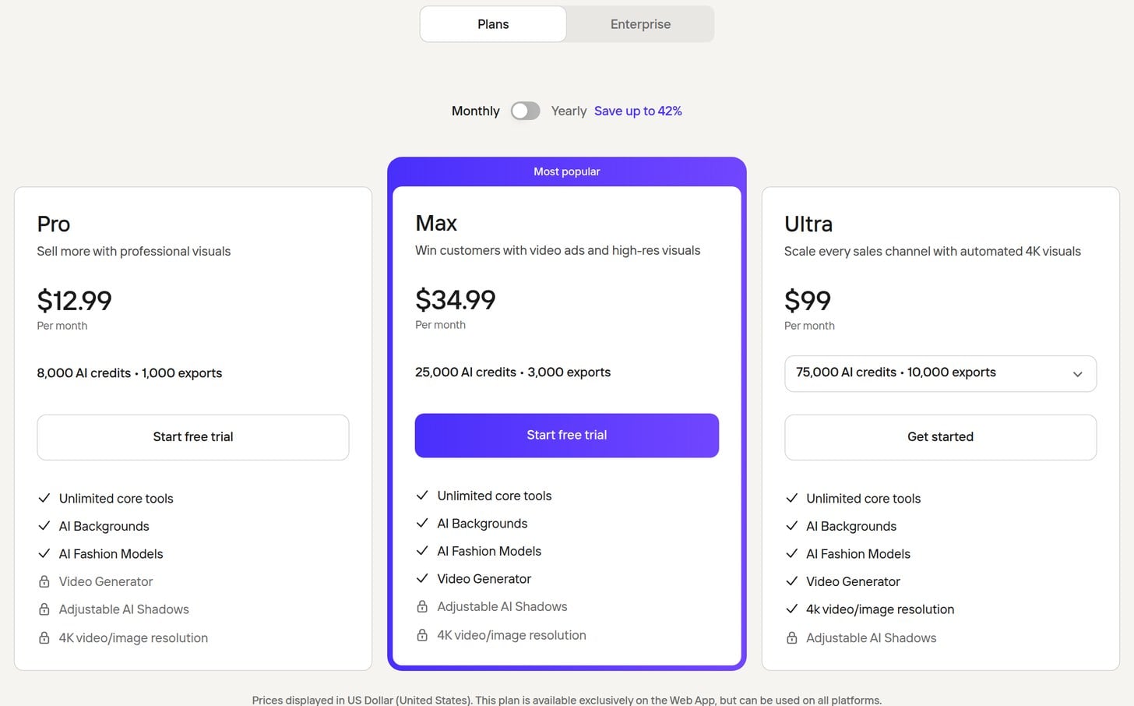Click checkmark beside Max Unlimited core tools

[422, 495]
